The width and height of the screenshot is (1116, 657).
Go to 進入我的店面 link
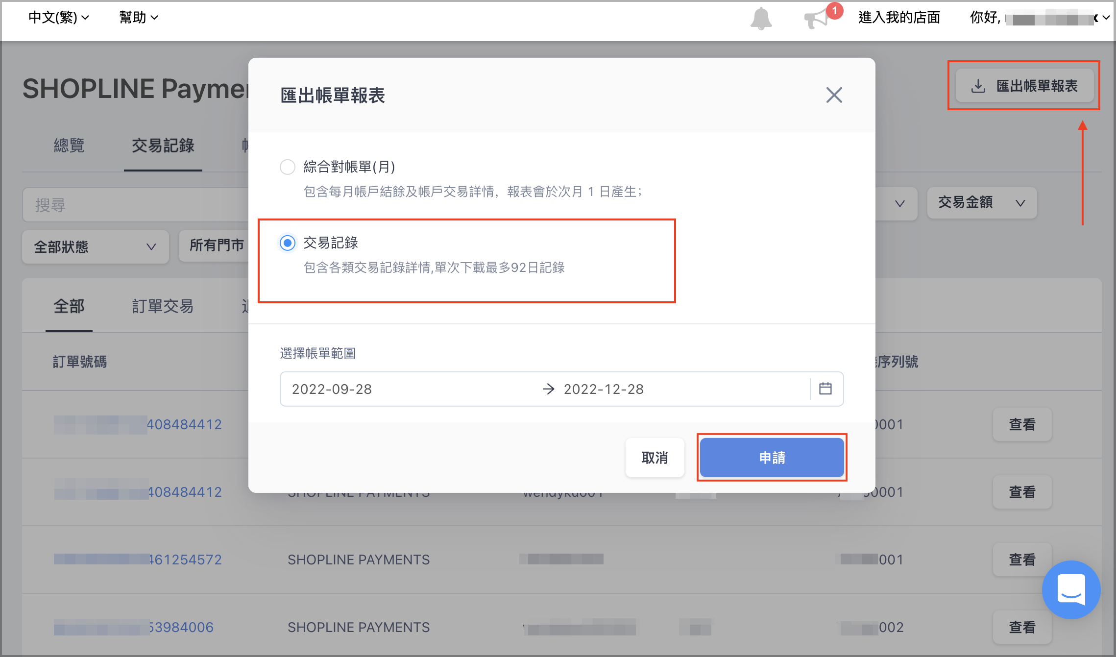(899, 18)
